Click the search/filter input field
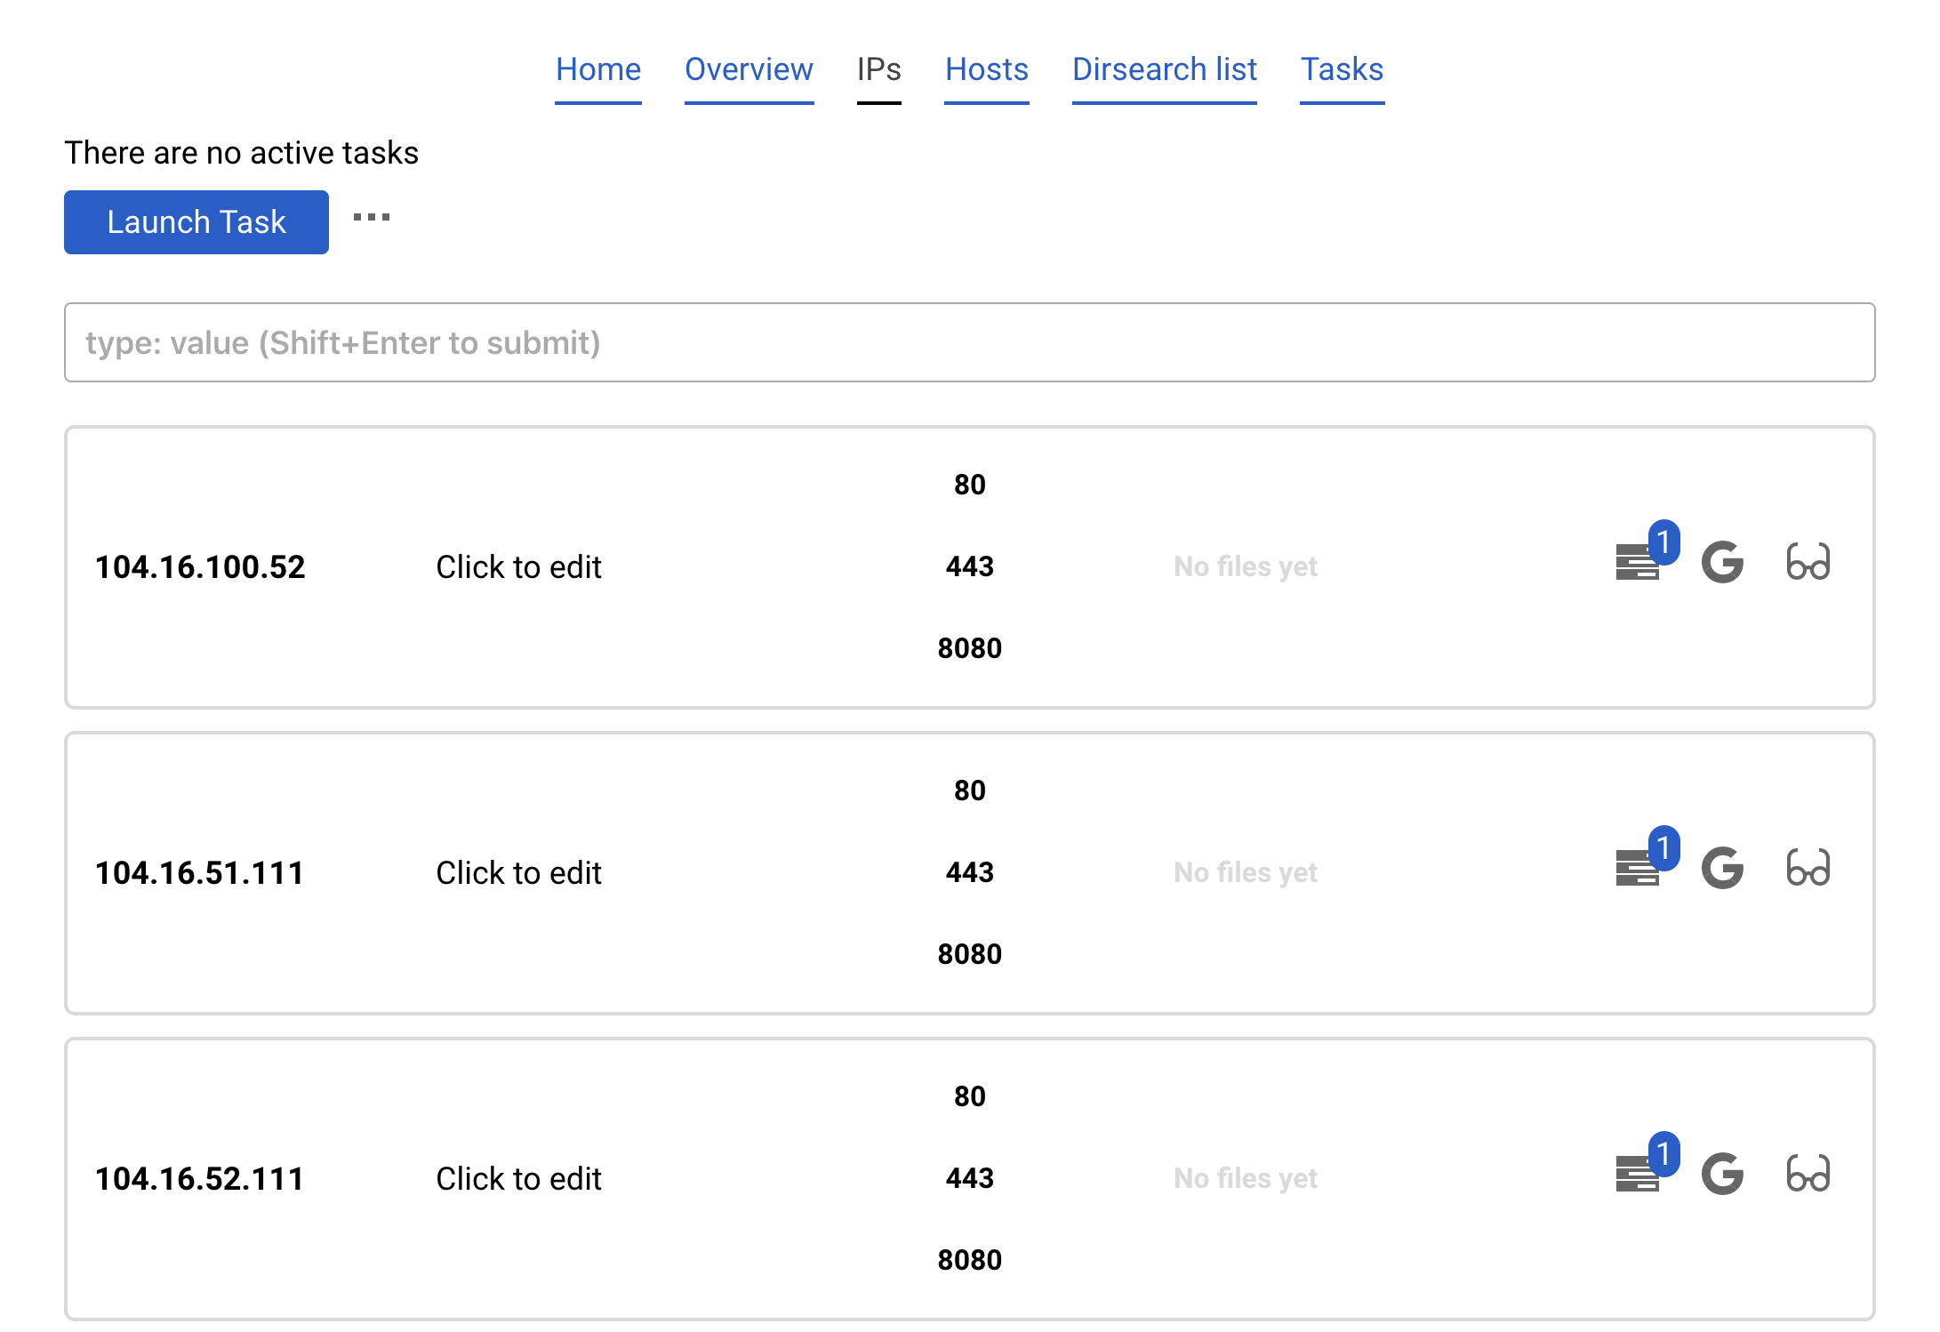This screenshot has height=1332, width=1940. click(970, 342)
